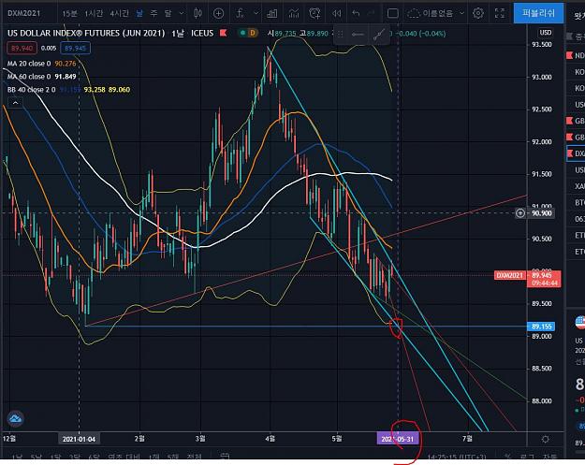This screenshot has width=585, height=465.
Task: Collapse the indicator legend with the caret arrow
Action: [x=15, y=103]
